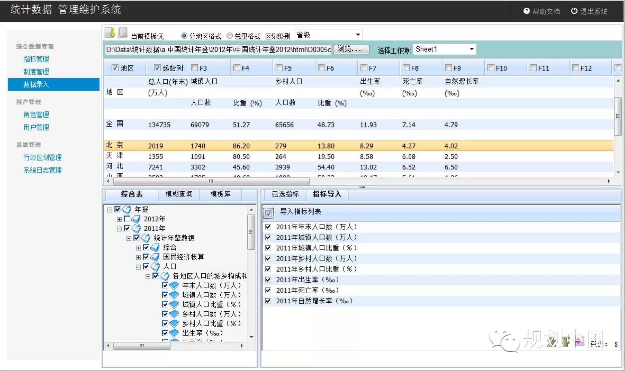Check the F7 column checkbox
Image resolution: width=625 pixels, height=371 pixels.
pos(364,68)
